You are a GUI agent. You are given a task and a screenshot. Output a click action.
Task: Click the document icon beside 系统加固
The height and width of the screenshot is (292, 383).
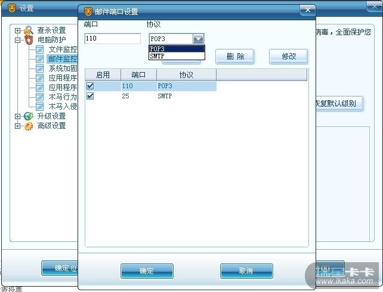[x=39, y=69]
